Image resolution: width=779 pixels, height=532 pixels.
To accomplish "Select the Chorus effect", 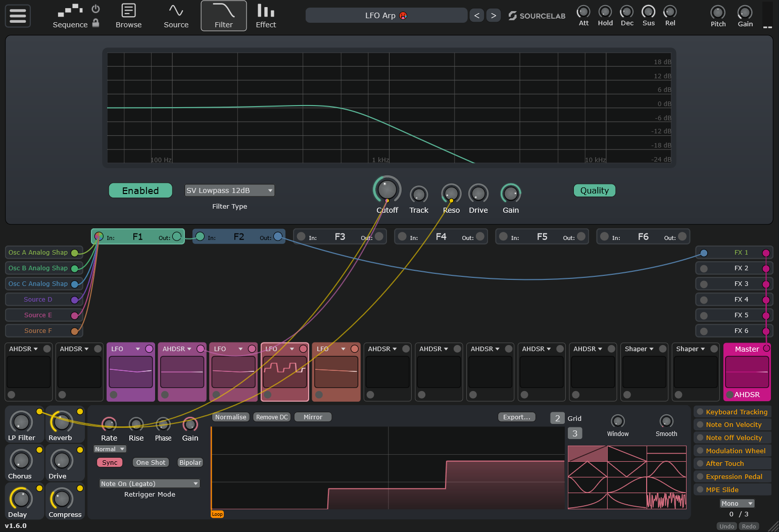I will click(20, 463).
